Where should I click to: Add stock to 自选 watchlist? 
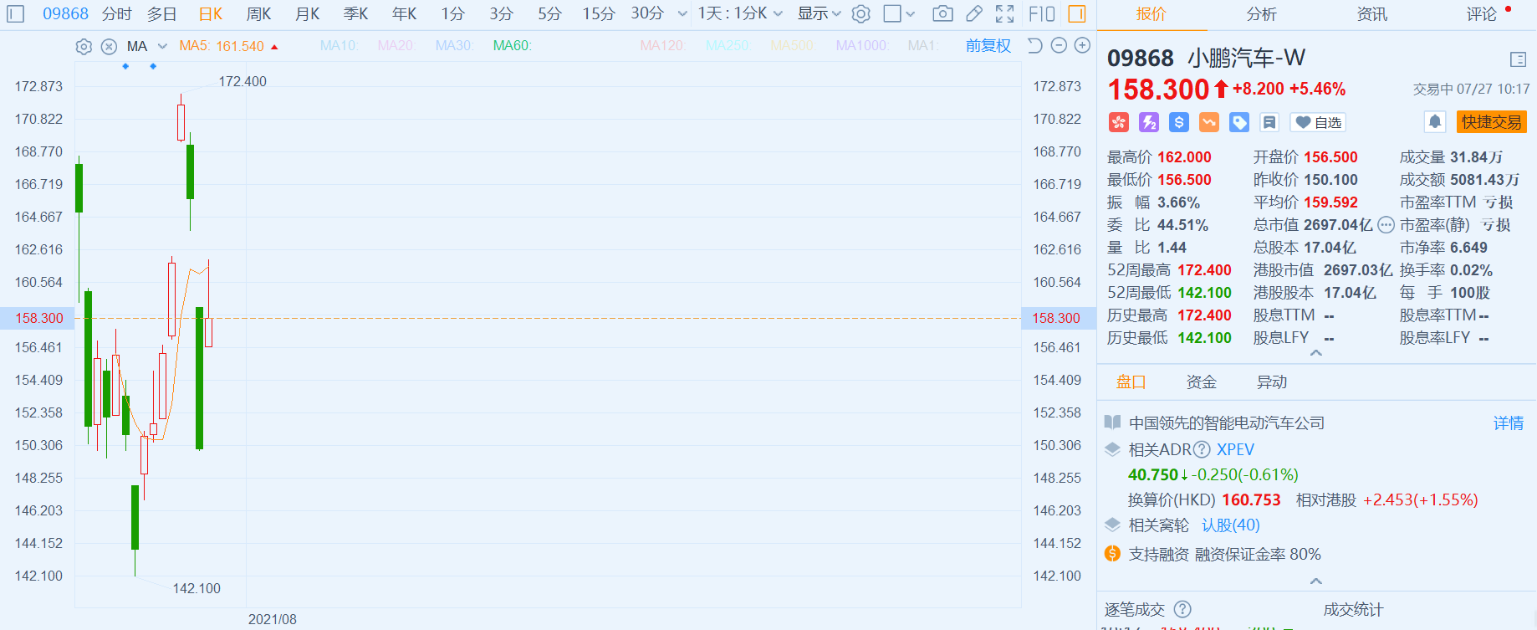coord(1319,123)
